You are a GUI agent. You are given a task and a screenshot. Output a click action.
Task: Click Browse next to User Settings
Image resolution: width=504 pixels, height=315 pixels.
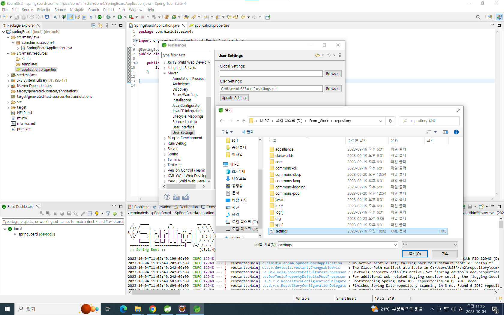[333, 89]
